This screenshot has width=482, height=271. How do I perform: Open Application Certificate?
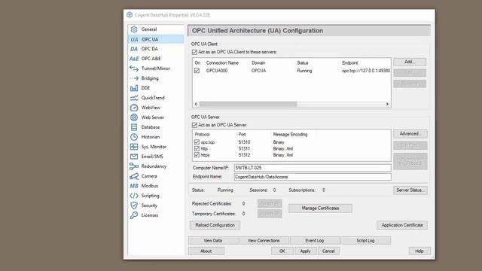tap(402, 225)
